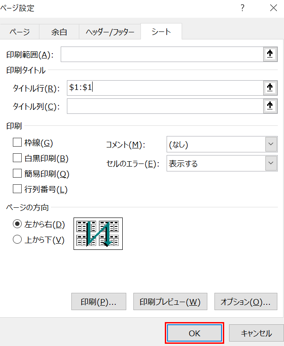Viewport: 284px width, 346px height.
Task: Select the 左から右 radio button
Action: (x=18, y=225)
